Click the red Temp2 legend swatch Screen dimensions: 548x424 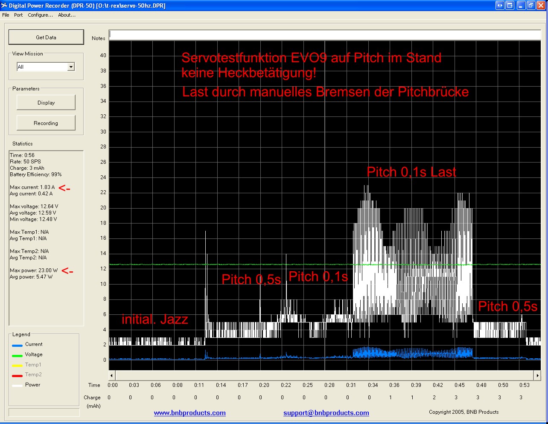[x=17, y=376]
